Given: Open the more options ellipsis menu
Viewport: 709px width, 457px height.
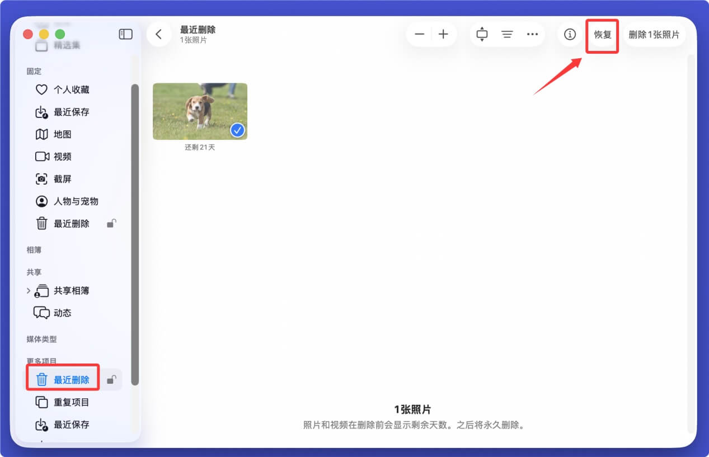Looking at the screenshot, I should pos(532,34).
